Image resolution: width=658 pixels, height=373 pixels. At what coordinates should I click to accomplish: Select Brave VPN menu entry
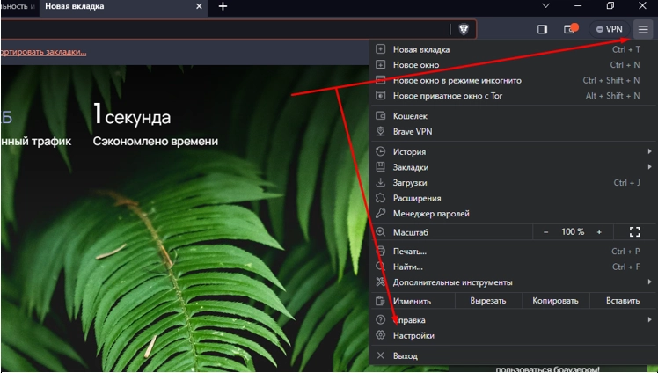[x=513, y=132]
